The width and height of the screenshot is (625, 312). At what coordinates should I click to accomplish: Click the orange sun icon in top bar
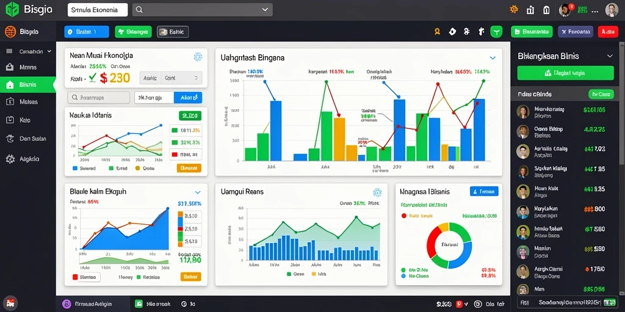[514, 10]
